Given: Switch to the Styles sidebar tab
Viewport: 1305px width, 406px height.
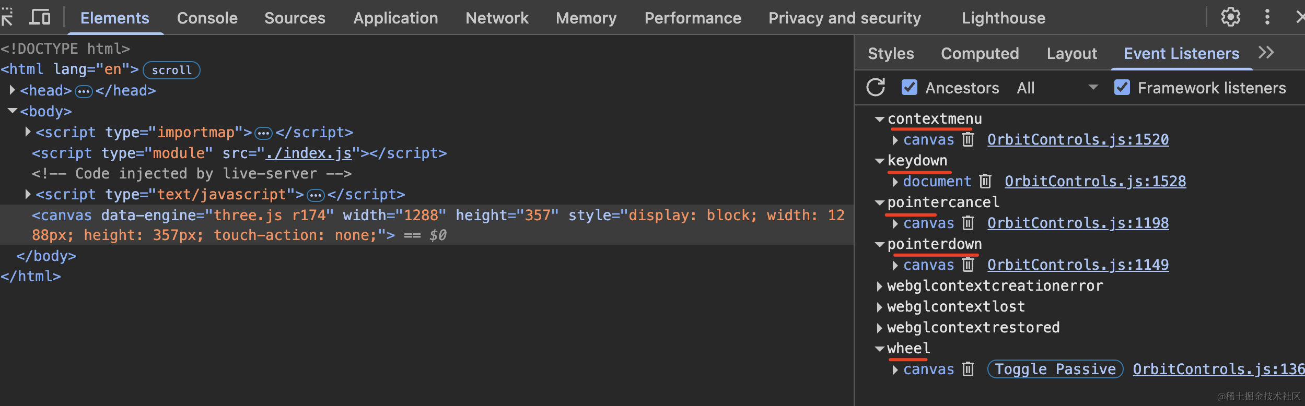Looking at the screenshot, I should (x=891, y=53).
